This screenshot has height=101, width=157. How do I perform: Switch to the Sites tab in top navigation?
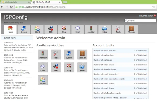(105, 29)
